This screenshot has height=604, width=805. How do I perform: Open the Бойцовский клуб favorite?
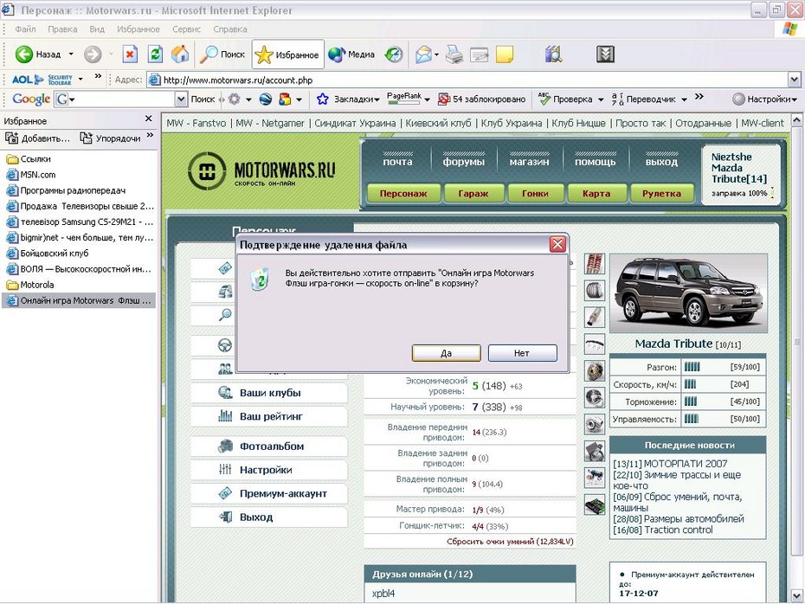click(x=48, y=254)
